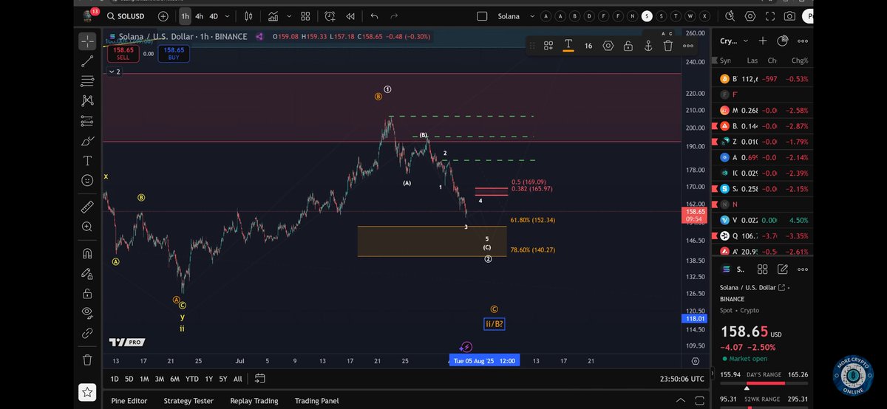This screenshot has width=887, height=409.
Task: Switch to the highlighted S layout circle
Action: tap(647, 16)
